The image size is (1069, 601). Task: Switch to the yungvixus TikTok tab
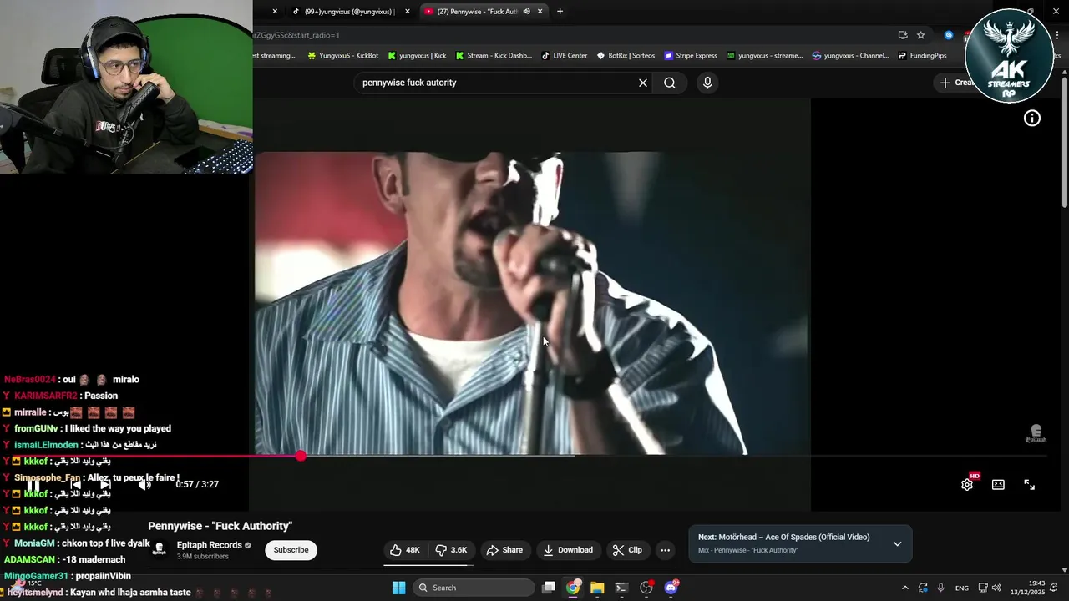[349, 12]
